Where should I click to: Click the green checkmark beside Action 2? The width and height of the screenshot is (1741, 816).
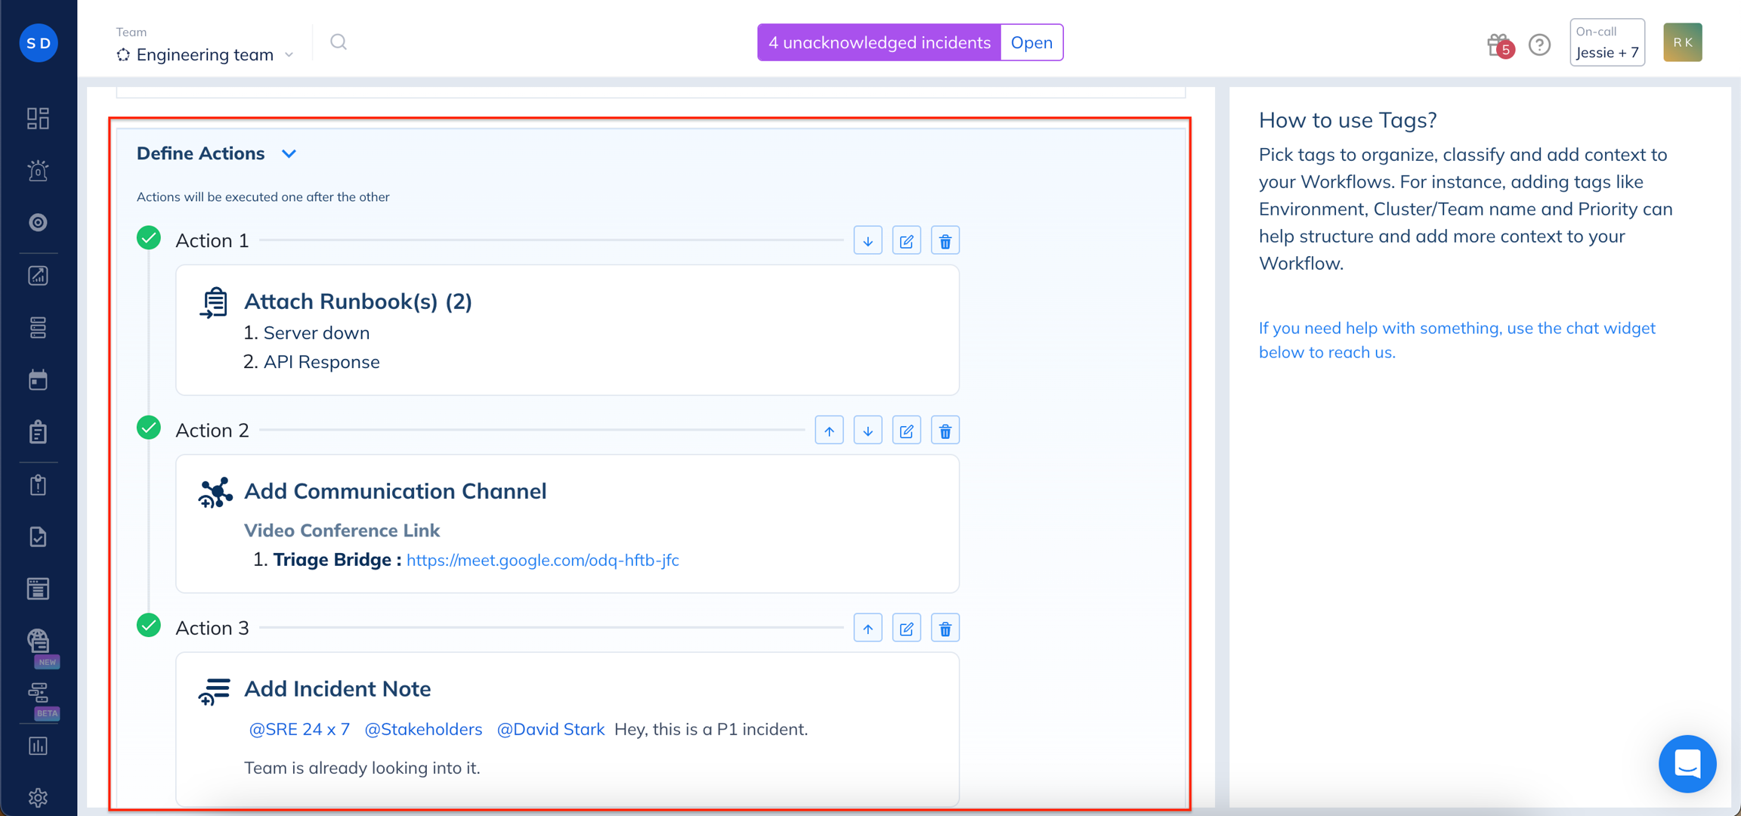[149, 428]
